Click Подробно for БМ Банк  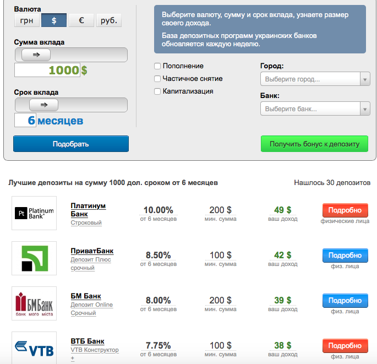[x=345, y=301]
